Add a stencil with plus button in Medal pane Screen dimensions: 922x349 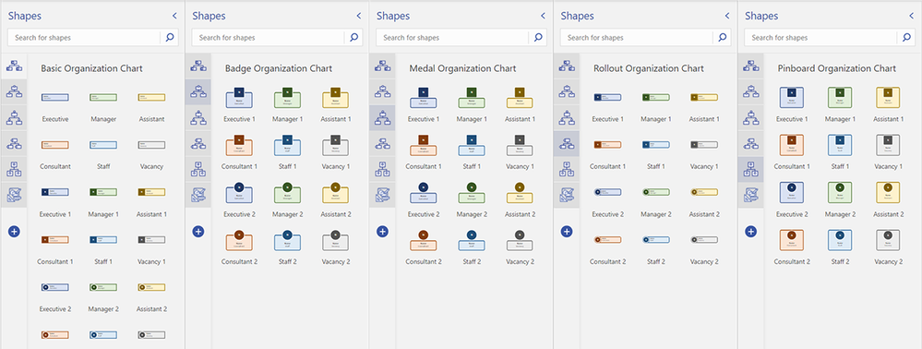click(382, 232)
